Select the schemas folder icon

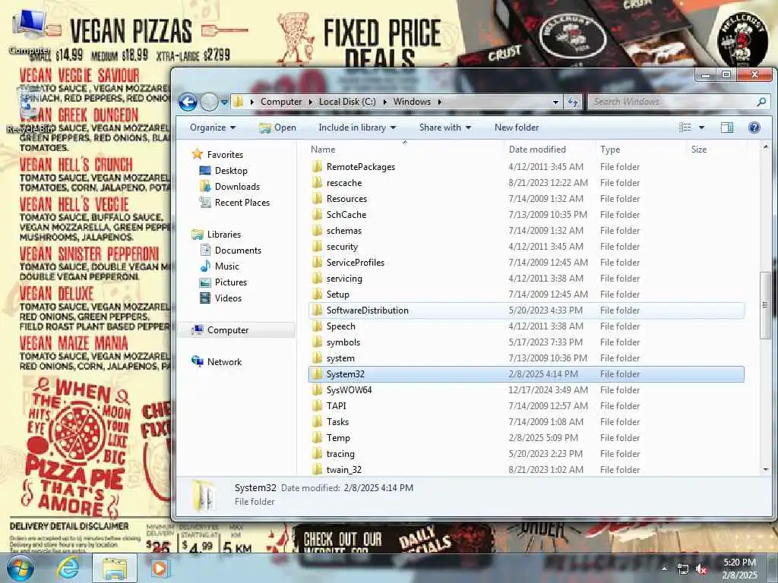[317, 231]
